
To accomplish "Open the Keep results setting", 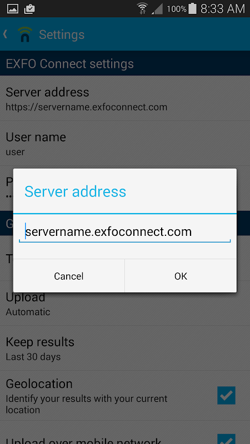I will (125, 349).
